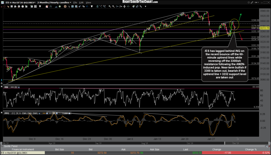
Task: Click the Change % column header
Action: [x=251, y=149]
